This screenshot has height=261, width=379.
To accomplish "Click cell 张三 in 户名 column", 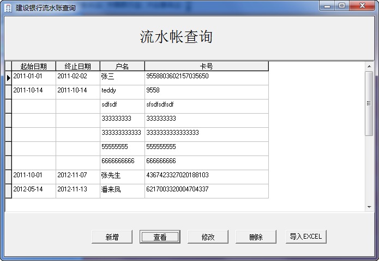I will click(x=122, y=78).
